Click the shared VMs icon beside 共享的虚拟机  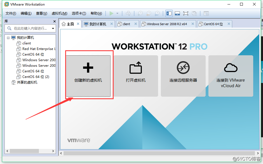tap(13, 82)
